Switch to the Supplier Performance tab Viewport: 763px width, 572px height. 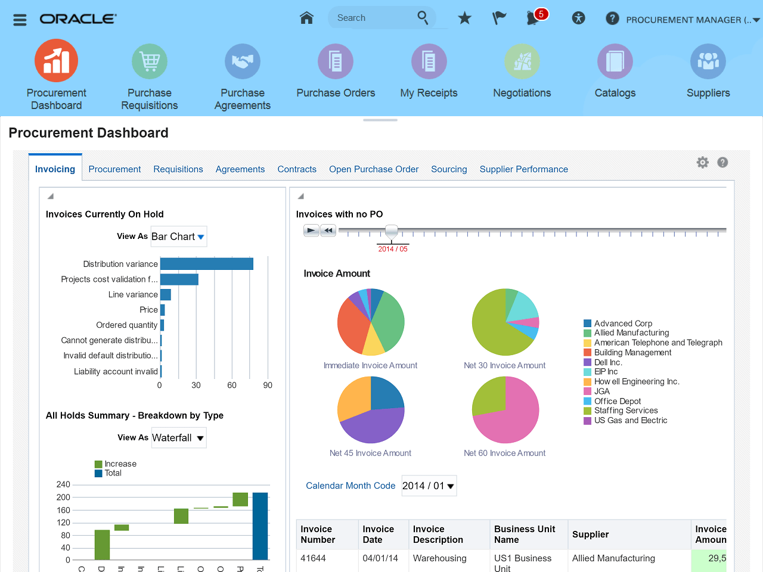[524, 169]
